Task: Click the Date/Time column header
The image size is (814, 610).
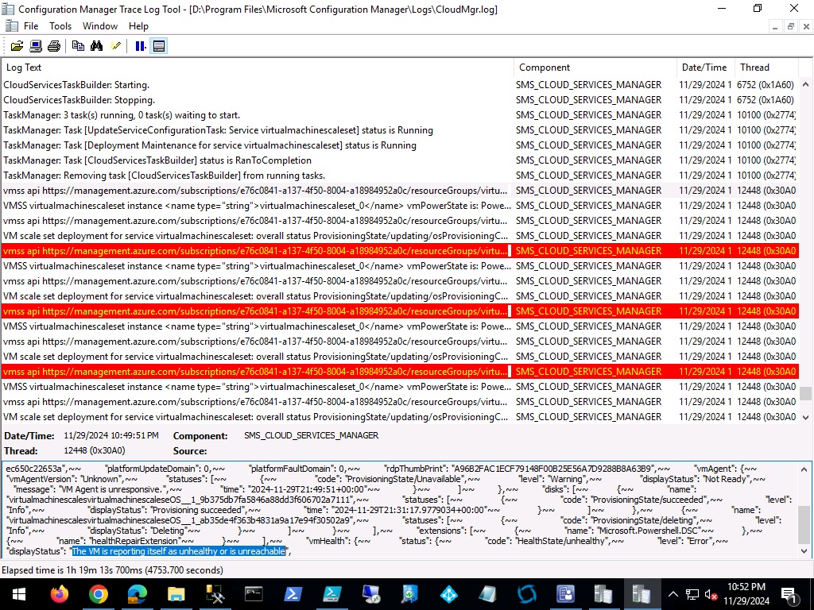Action: pos(706,68)
